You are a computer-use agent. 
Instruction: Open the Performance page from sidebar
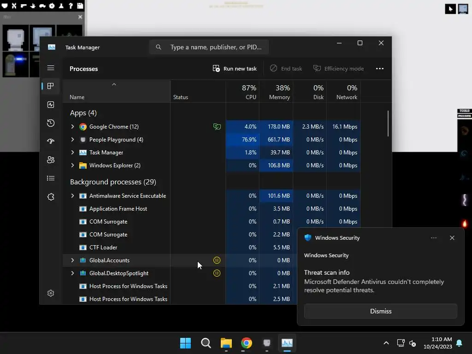51,105
